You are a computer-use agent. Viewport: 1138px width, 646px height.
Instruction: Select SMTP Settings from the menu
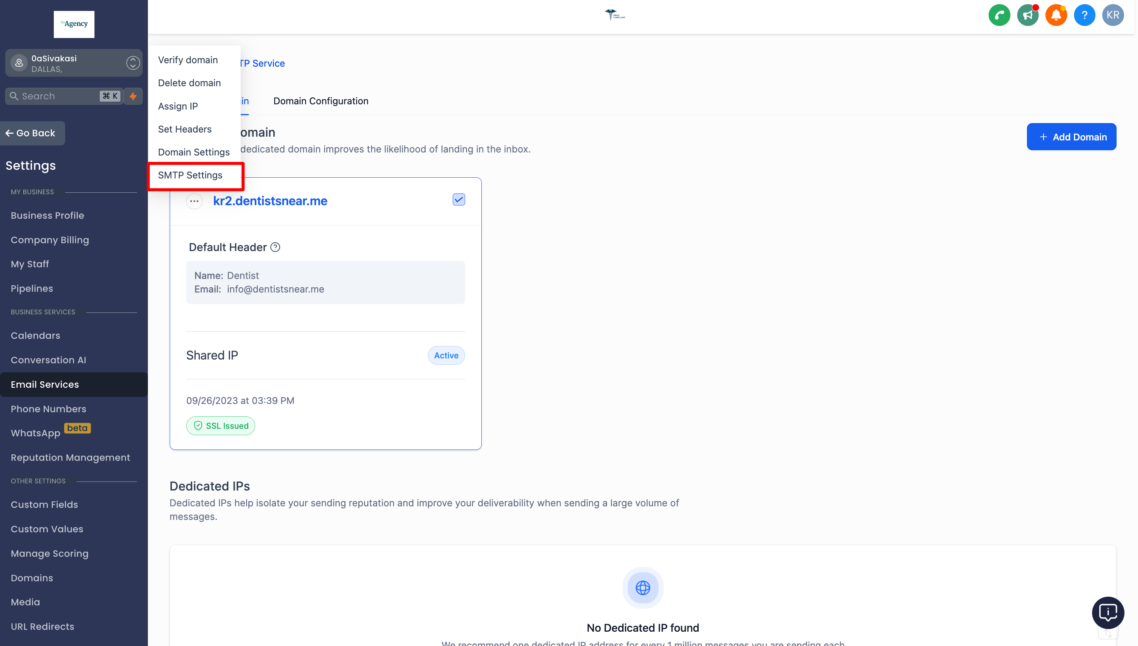(x=190, y=175)
